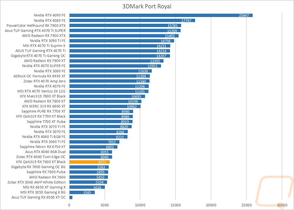Select Gigabyte RTX 4070 Ti Gaming OC label
294x210 pixels.
pyautogui.click(x=38, y=56)
